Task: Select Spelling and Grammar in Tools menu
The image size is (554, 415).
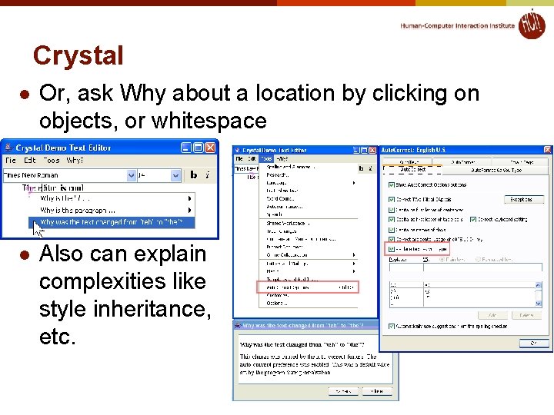Action: click(x=309, y=167)
